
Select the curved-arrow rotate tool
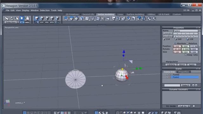(12, 18)
